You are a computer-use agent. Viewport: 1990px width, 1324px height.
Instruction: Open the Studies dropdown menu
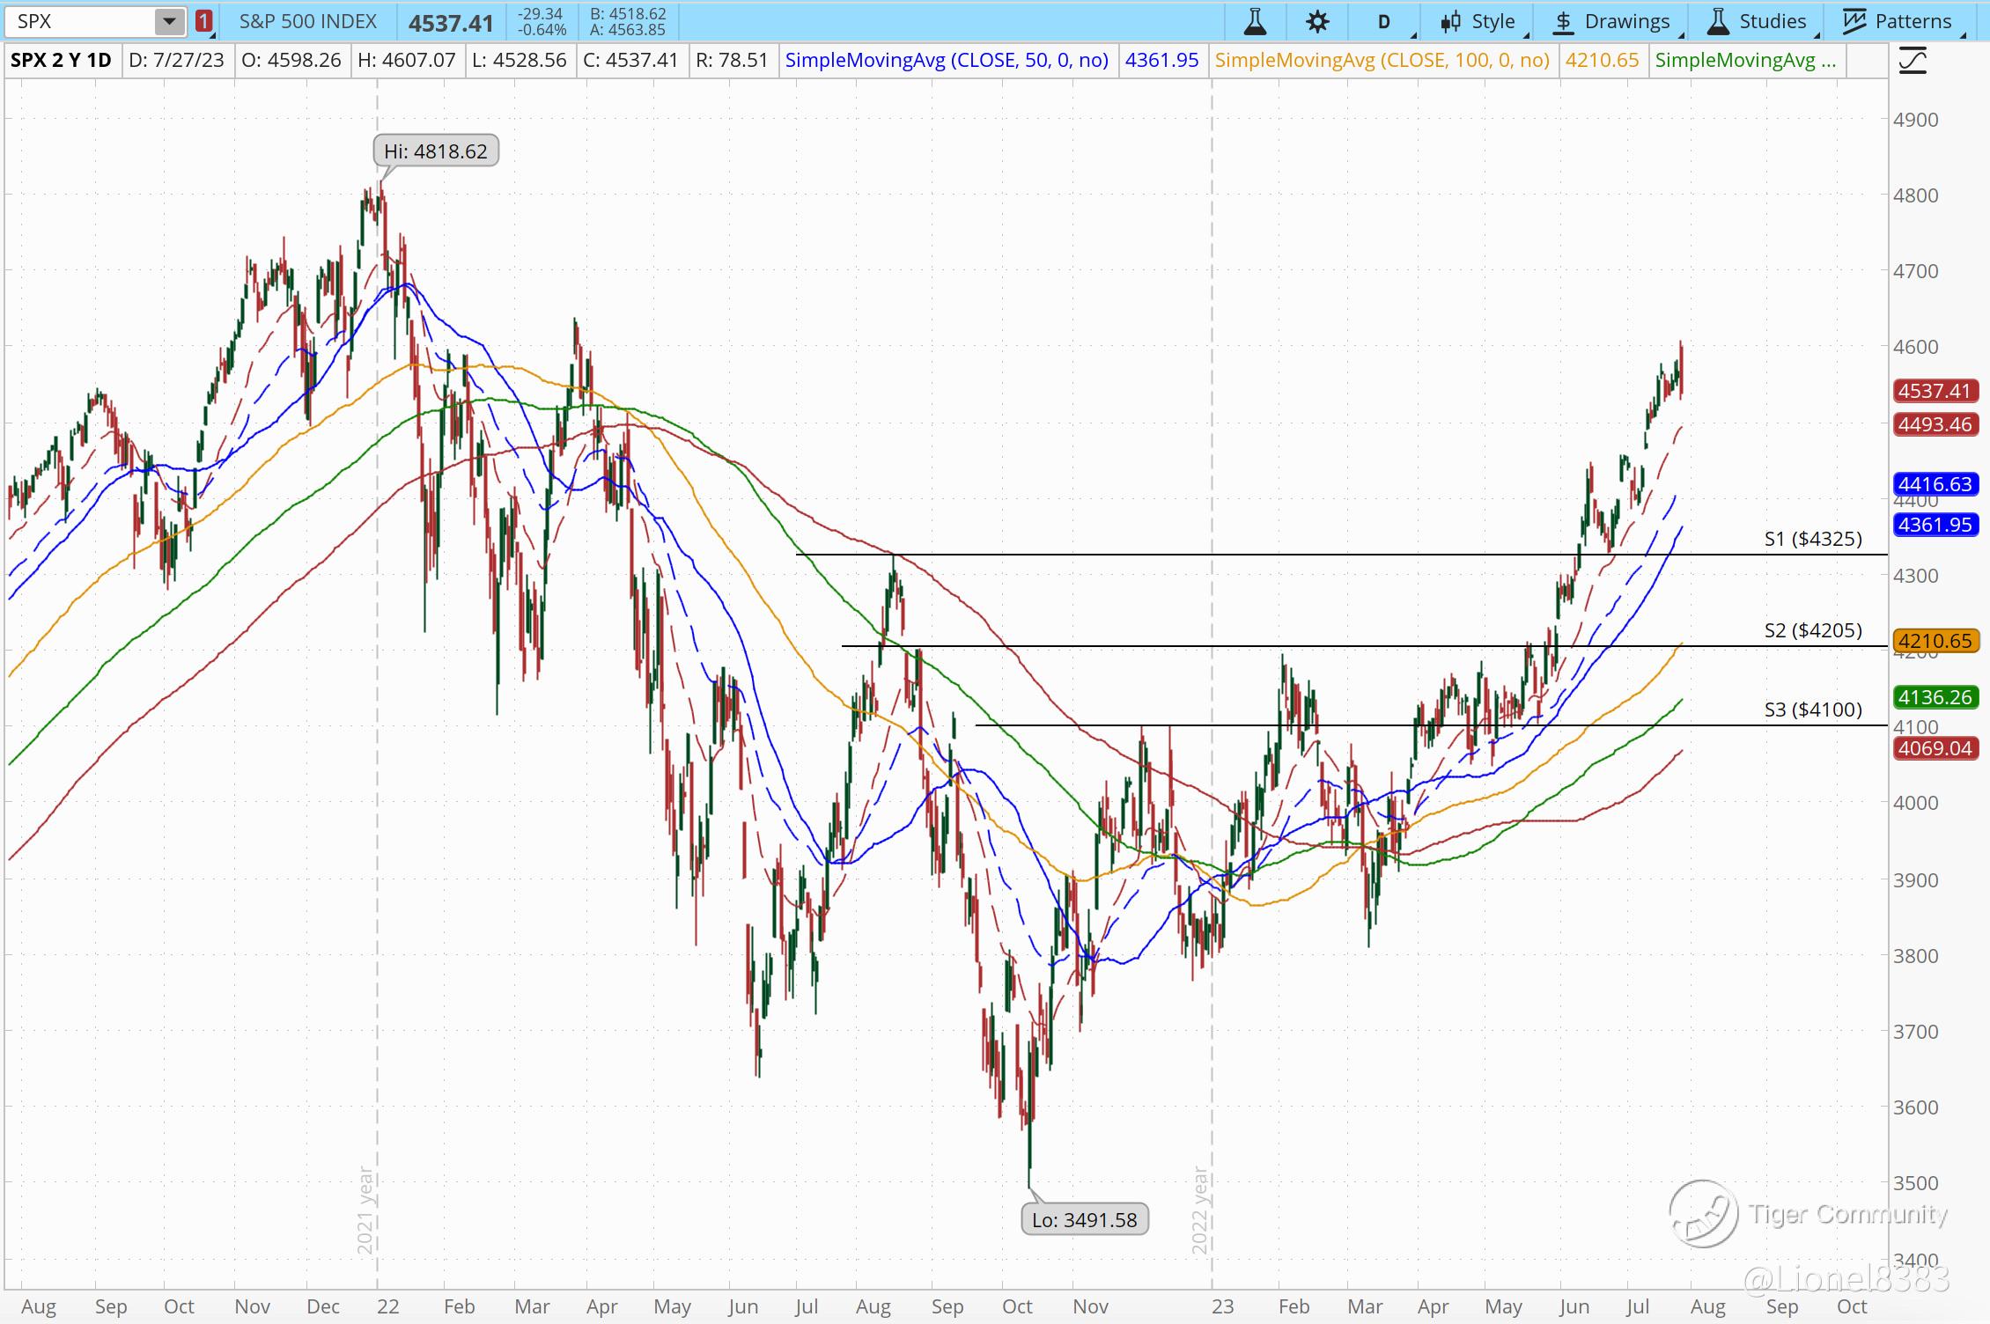[x=1773, y=21]
